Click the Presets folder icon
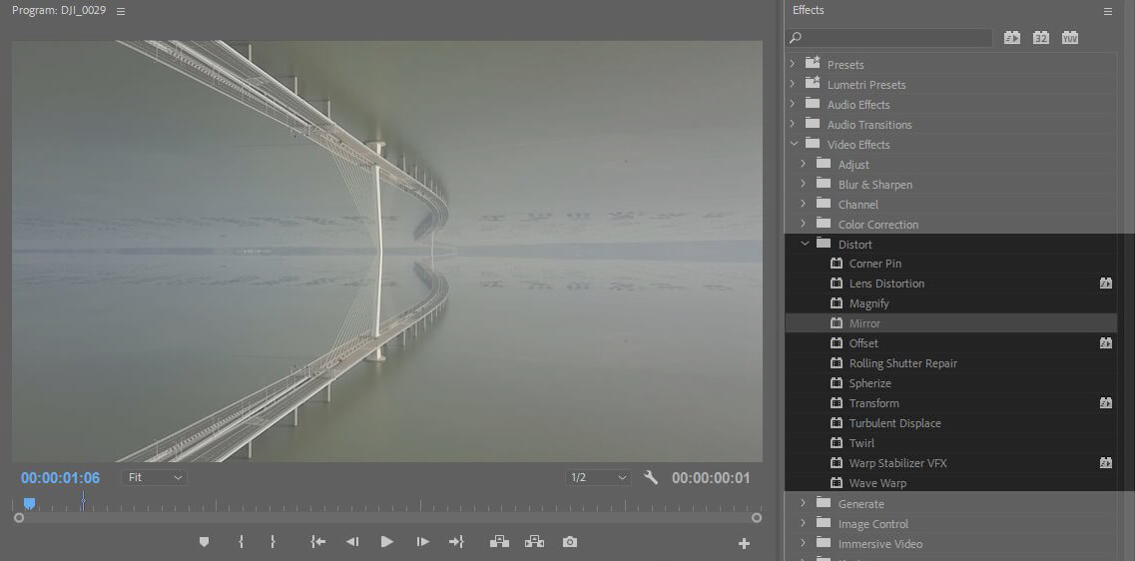Image resolution: width=1135 pixels, height=561 pixels. click(813, 63)
